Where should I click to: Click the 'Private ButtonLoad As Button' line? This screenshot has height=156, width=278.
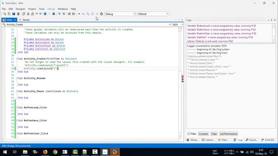pos(44,39)
